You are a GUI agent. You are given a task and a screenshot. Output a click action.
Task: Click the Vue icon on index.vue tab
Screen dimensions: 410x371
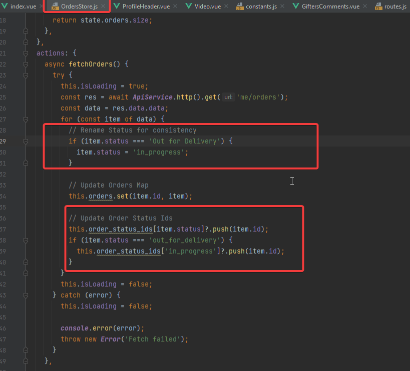5,6
